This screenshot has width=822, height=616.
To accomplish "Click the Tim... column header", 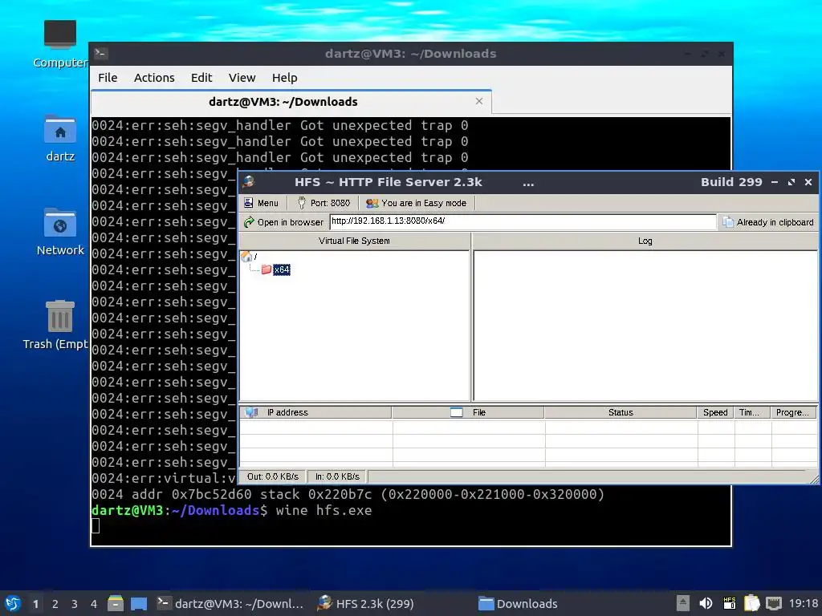I will (x=751, y=412).
